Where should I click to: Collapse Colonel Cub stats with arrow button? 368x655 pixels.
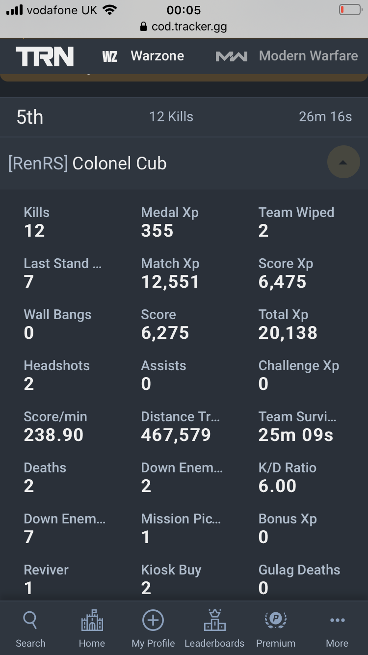pos(343,163)
